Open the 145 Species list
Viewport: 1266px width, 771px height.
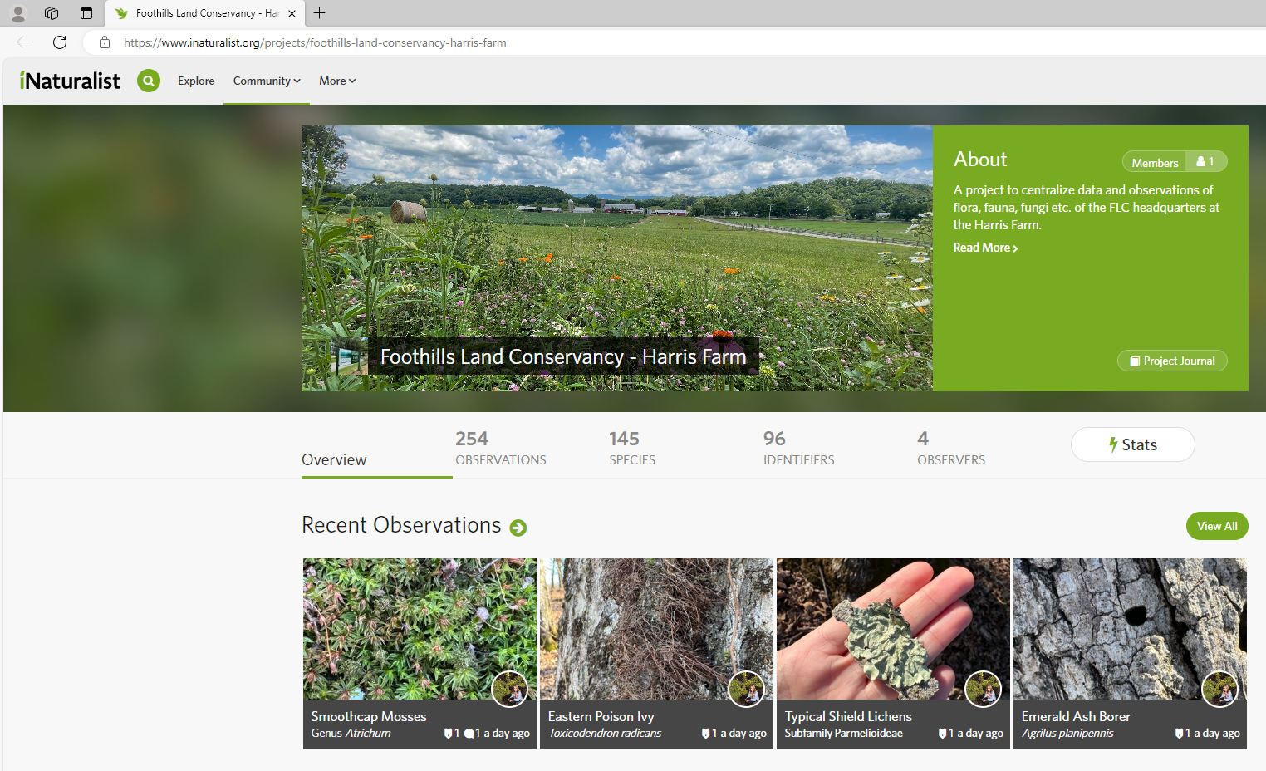[x=631, y=448]
